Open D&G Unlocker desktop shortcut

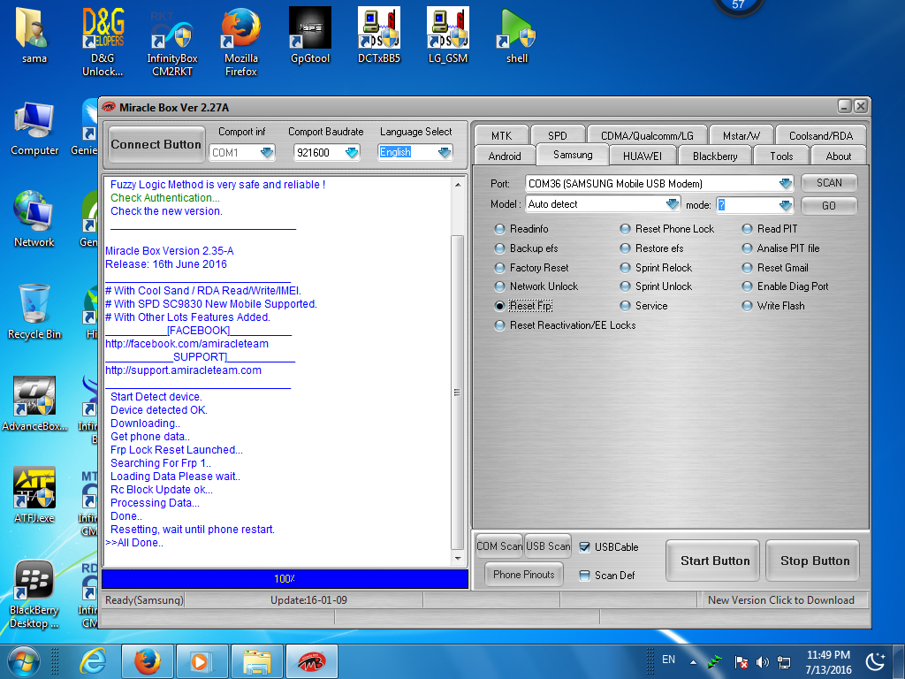[x=103, y=42]
